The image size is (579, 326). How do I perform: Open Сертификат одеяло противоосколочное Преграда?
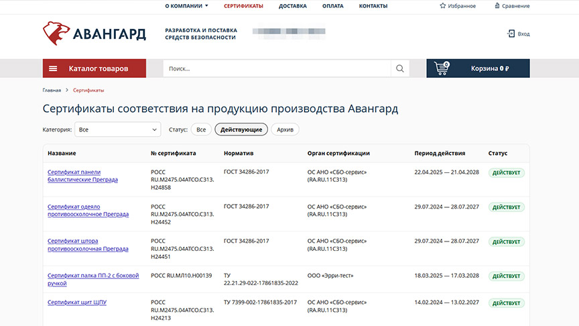point(88,211)
